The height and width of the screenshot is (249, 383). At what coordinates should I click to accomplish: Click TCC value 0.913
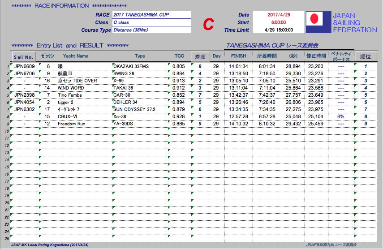coord(179,81)
